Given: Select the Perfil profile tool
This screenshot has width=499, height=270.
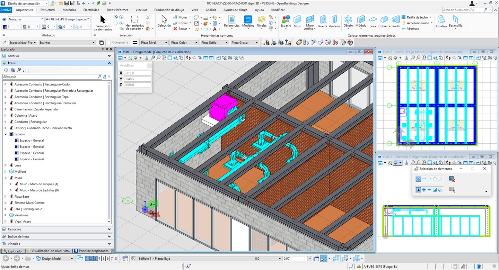Looking at the screenshot, I should [396, 21].
